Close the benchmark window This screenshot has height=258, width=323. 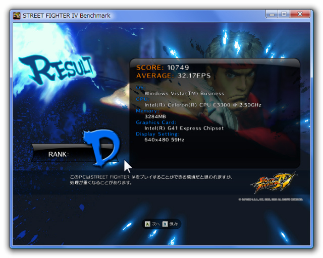[x=300, y=14]
